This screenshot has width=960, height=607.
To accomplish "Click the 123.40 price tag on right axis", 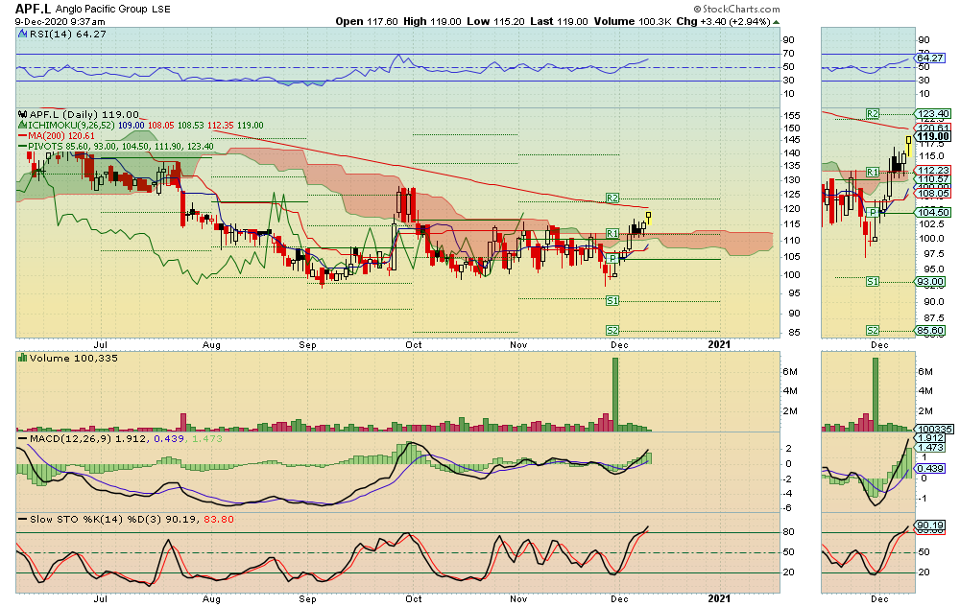I will coord(933,114).
